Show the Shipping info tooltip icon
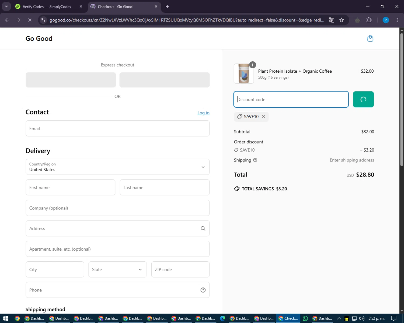This screenshot has height=323, width=404. tap(255, 160)
